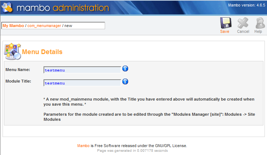Viewport: 267px width, 155px height.
Task: Click the Save floppy disk icon
Action: point(226,23)
